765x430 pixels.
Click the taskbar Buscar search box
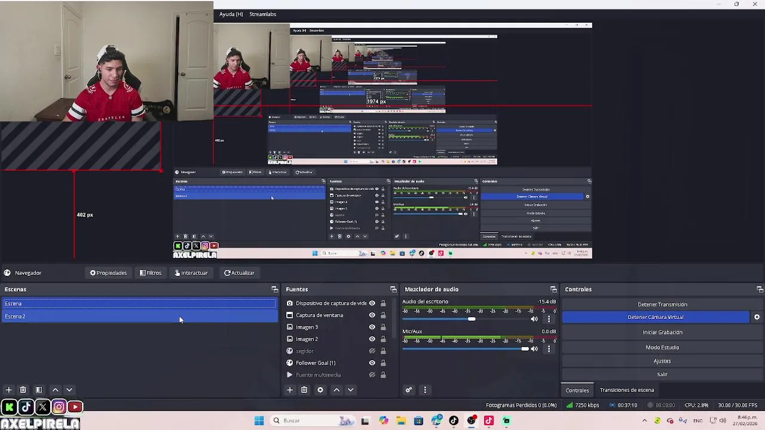click(314, 420)
